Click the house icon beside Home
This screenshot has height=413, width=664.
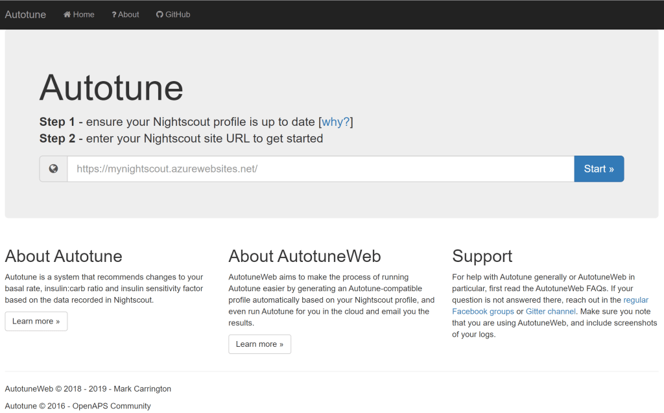pyautogui.click(x=67, y=14)
